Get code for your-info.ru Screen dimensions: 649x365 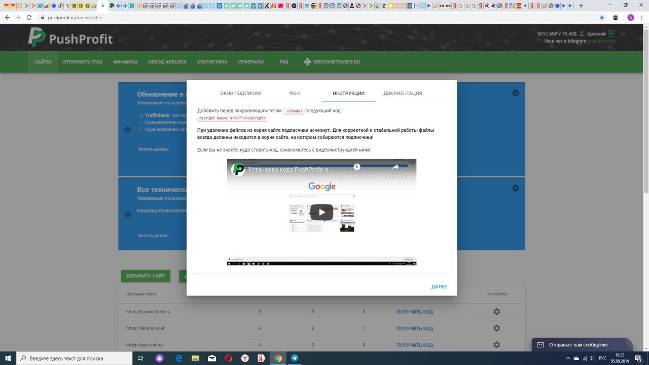(x=415, y=345)
